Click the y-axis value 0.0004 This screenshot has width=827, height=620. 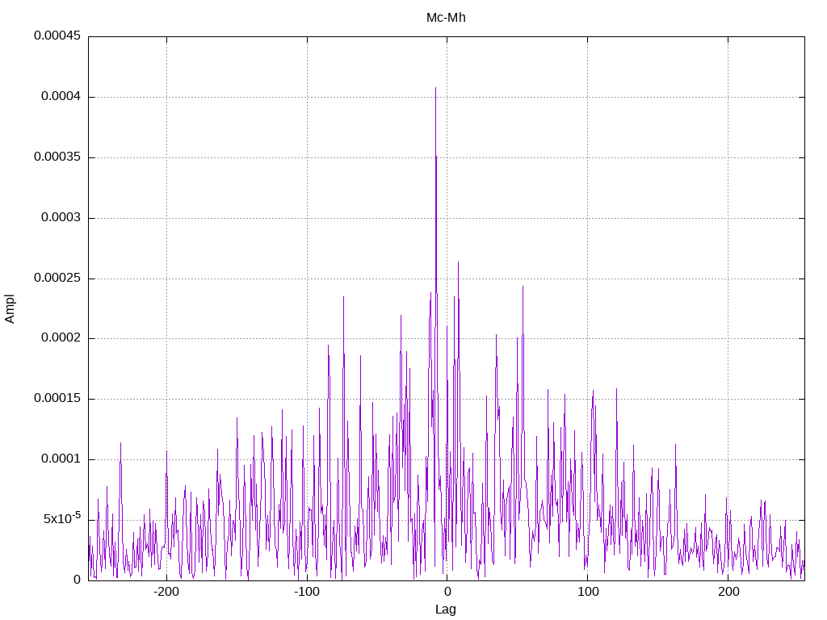(61, 96)
